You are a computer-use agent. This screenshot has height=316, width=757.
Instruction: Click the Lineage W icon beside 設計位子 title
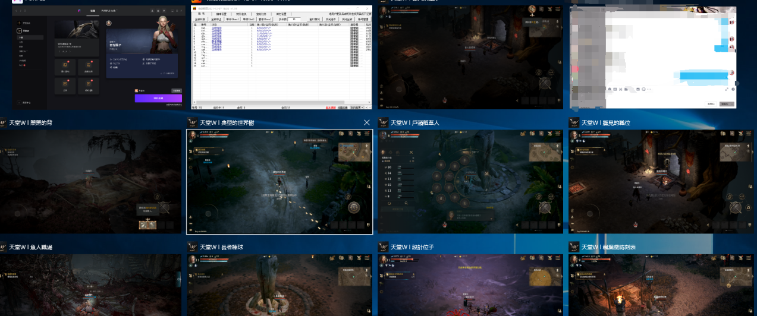click(x=384, y=247)
